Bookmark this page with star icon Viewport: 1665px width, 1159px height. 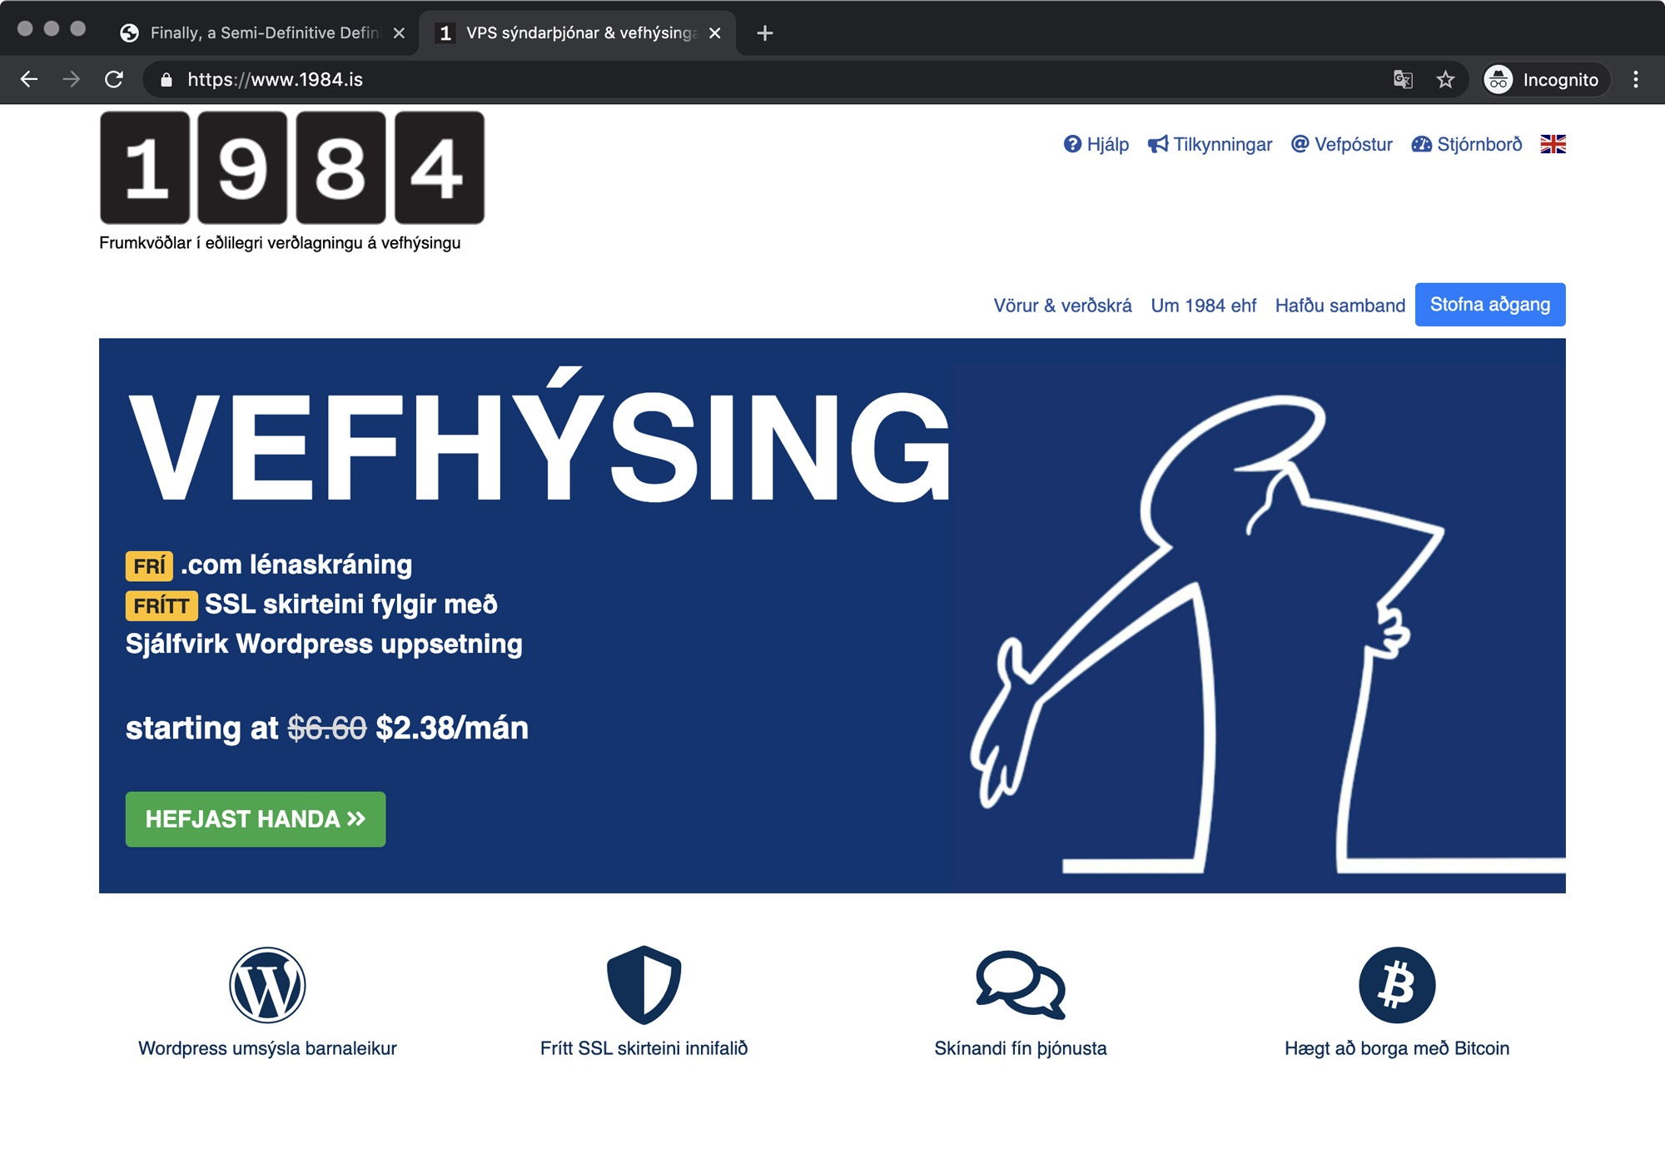point(1445,80)
